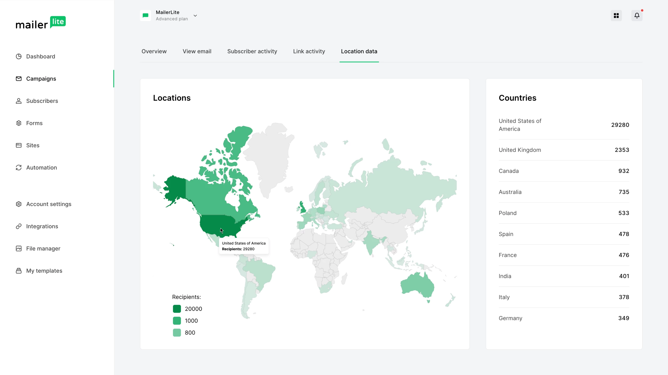Open the notifications bell

tap(637, 16)
